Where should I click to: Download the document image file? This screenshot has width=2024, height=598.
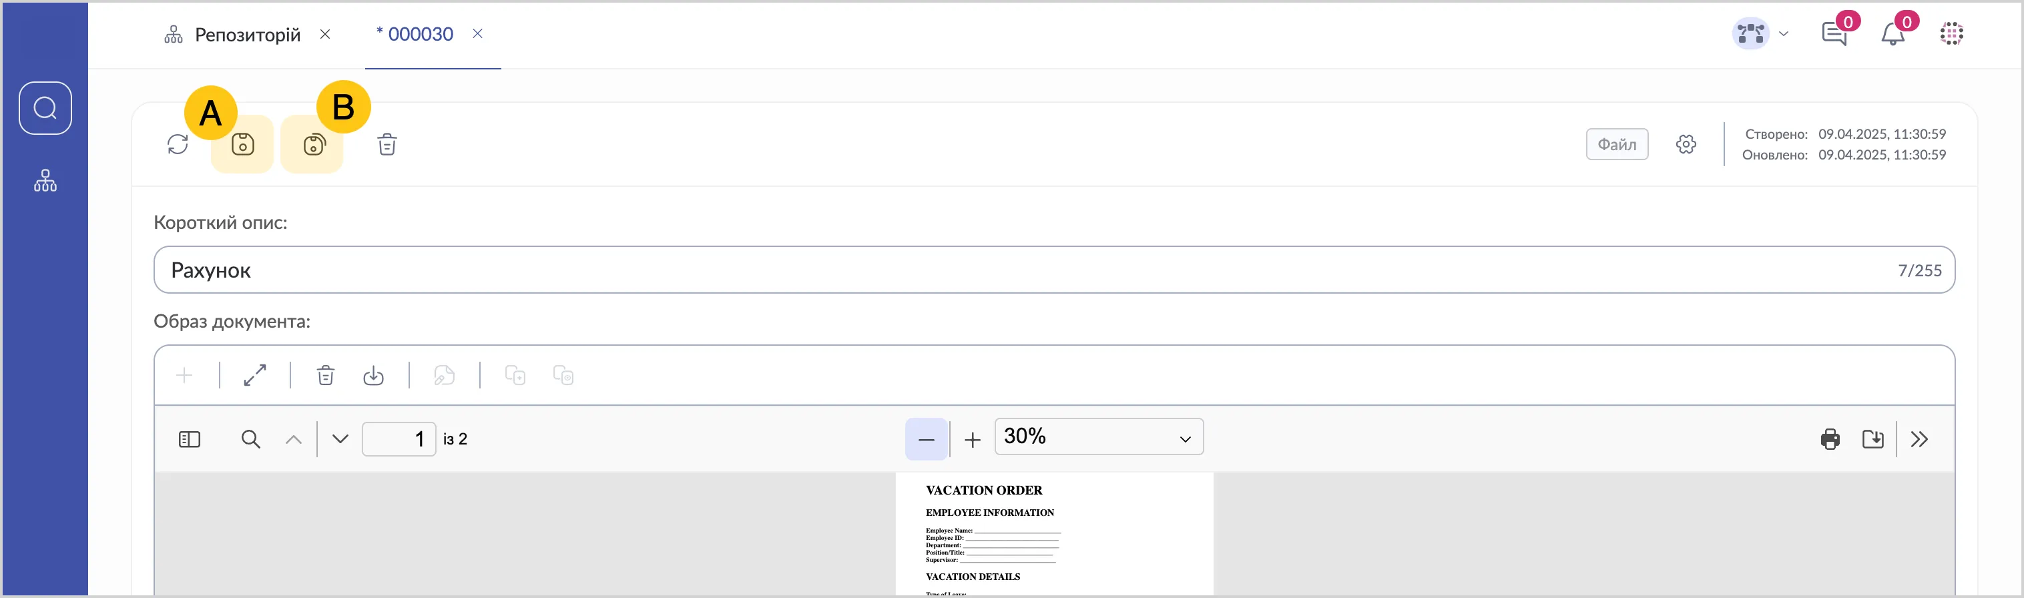373,376
